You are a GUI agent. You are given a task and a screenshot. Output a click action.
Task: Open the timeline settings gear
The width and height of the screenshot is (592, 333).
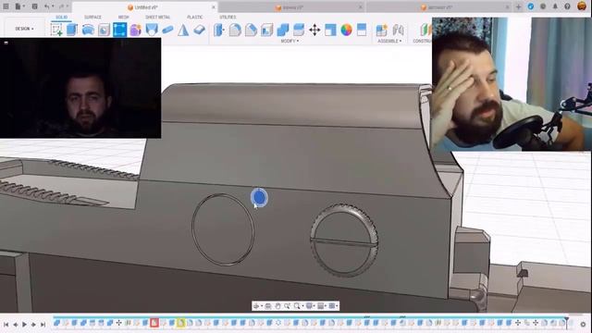click(583, 325)
